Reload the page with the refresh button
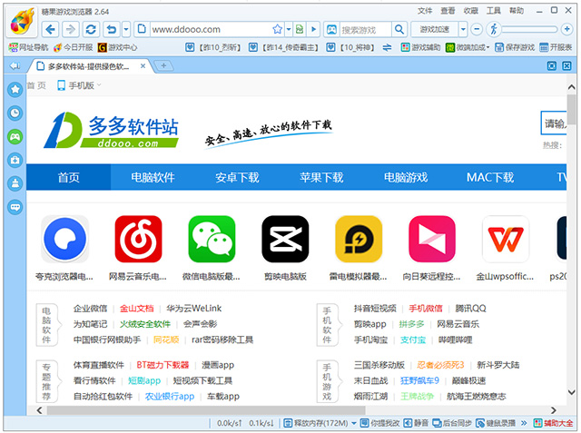This screenshot has height=433, width=581. click(91, 29)
